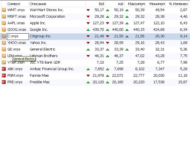Click the instrument icon beside MSFT:xnas
Image resolution: width=190 pixels, height=146 pixels.
click(4, 17)
